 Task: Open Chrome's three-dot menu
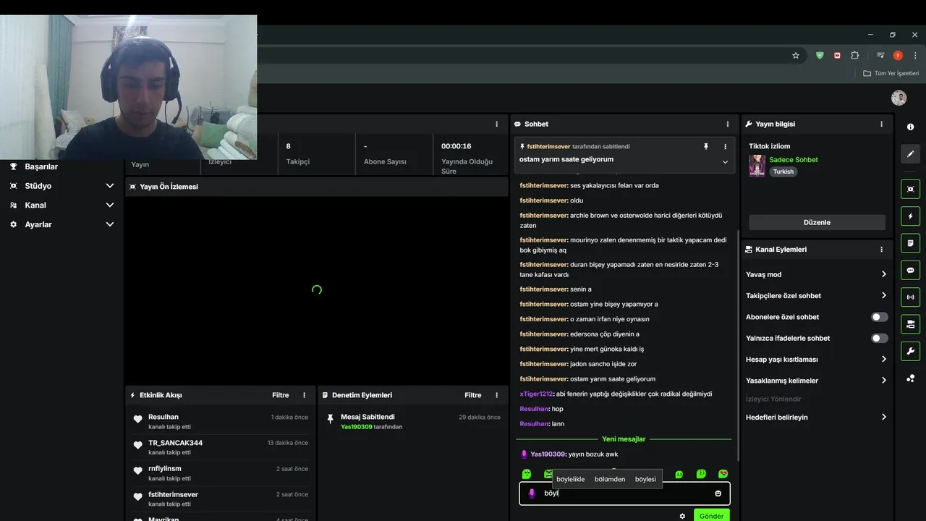(x=915, y=55)
